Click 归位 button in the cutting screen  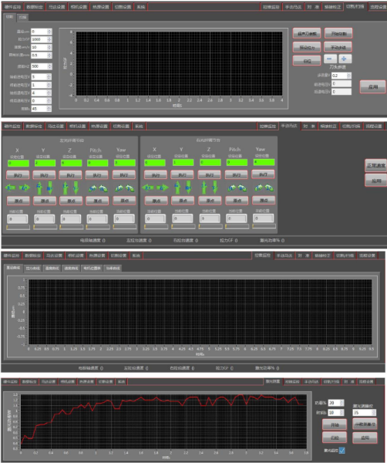pos(307,61)
